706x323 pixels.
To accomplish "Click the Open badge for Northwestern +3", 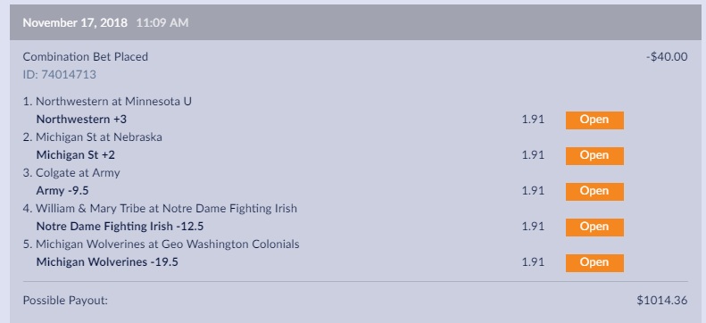I will click(594, 120).
